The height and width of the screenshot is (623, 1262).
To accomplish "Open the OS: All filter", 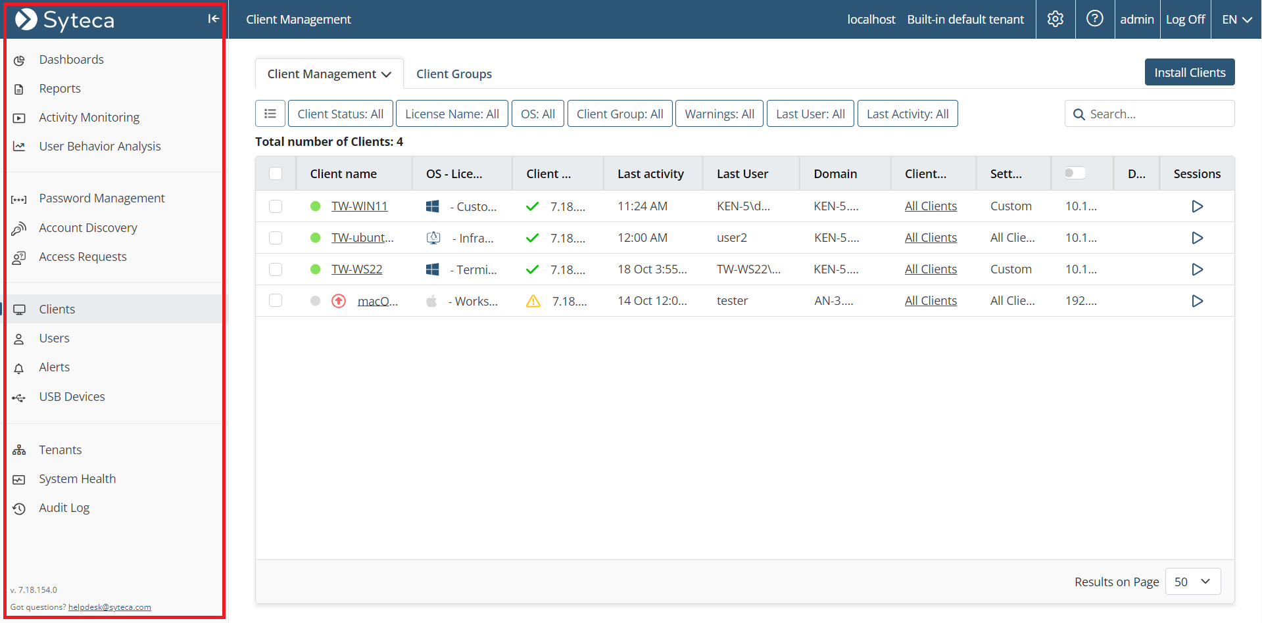I will (x=537, y=114).
